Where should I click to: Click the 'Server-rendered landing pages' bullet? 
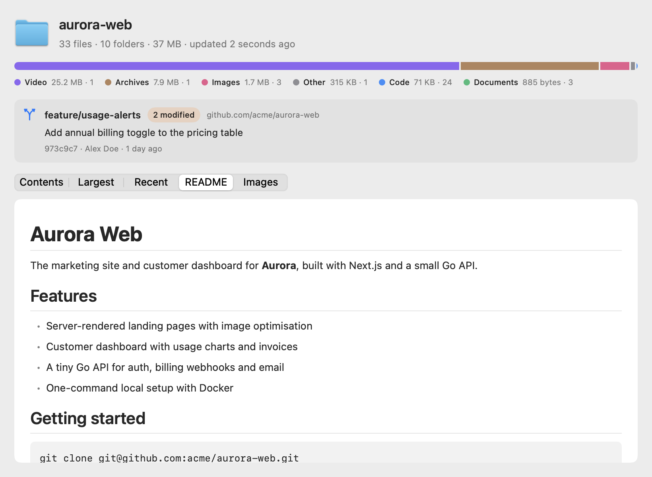(x=179, y=326)
